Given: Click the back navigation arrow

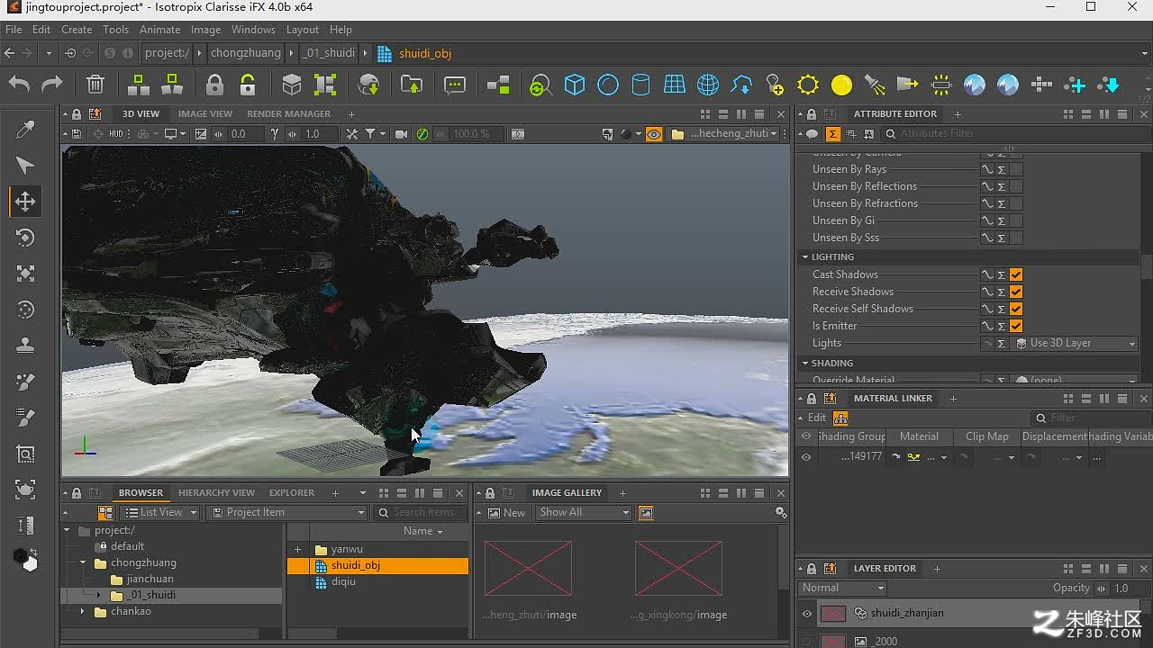Looking at the screenshot, I should 9,53.
